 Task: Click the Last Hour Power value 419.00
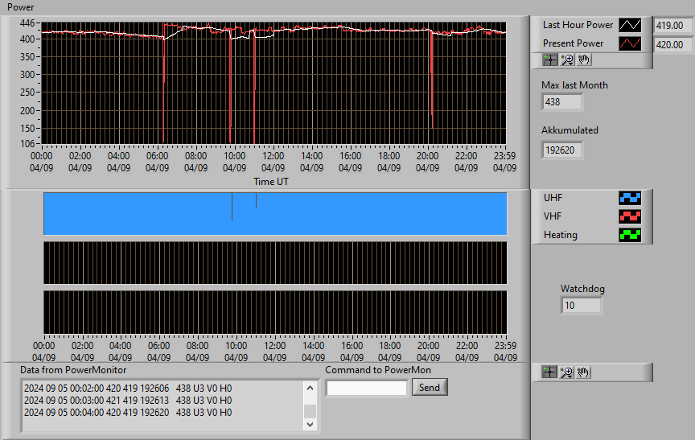click(672, 25)
